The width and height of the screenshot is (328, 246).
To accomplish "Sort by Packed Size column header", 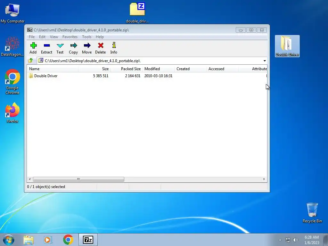I will pos(126,69).
